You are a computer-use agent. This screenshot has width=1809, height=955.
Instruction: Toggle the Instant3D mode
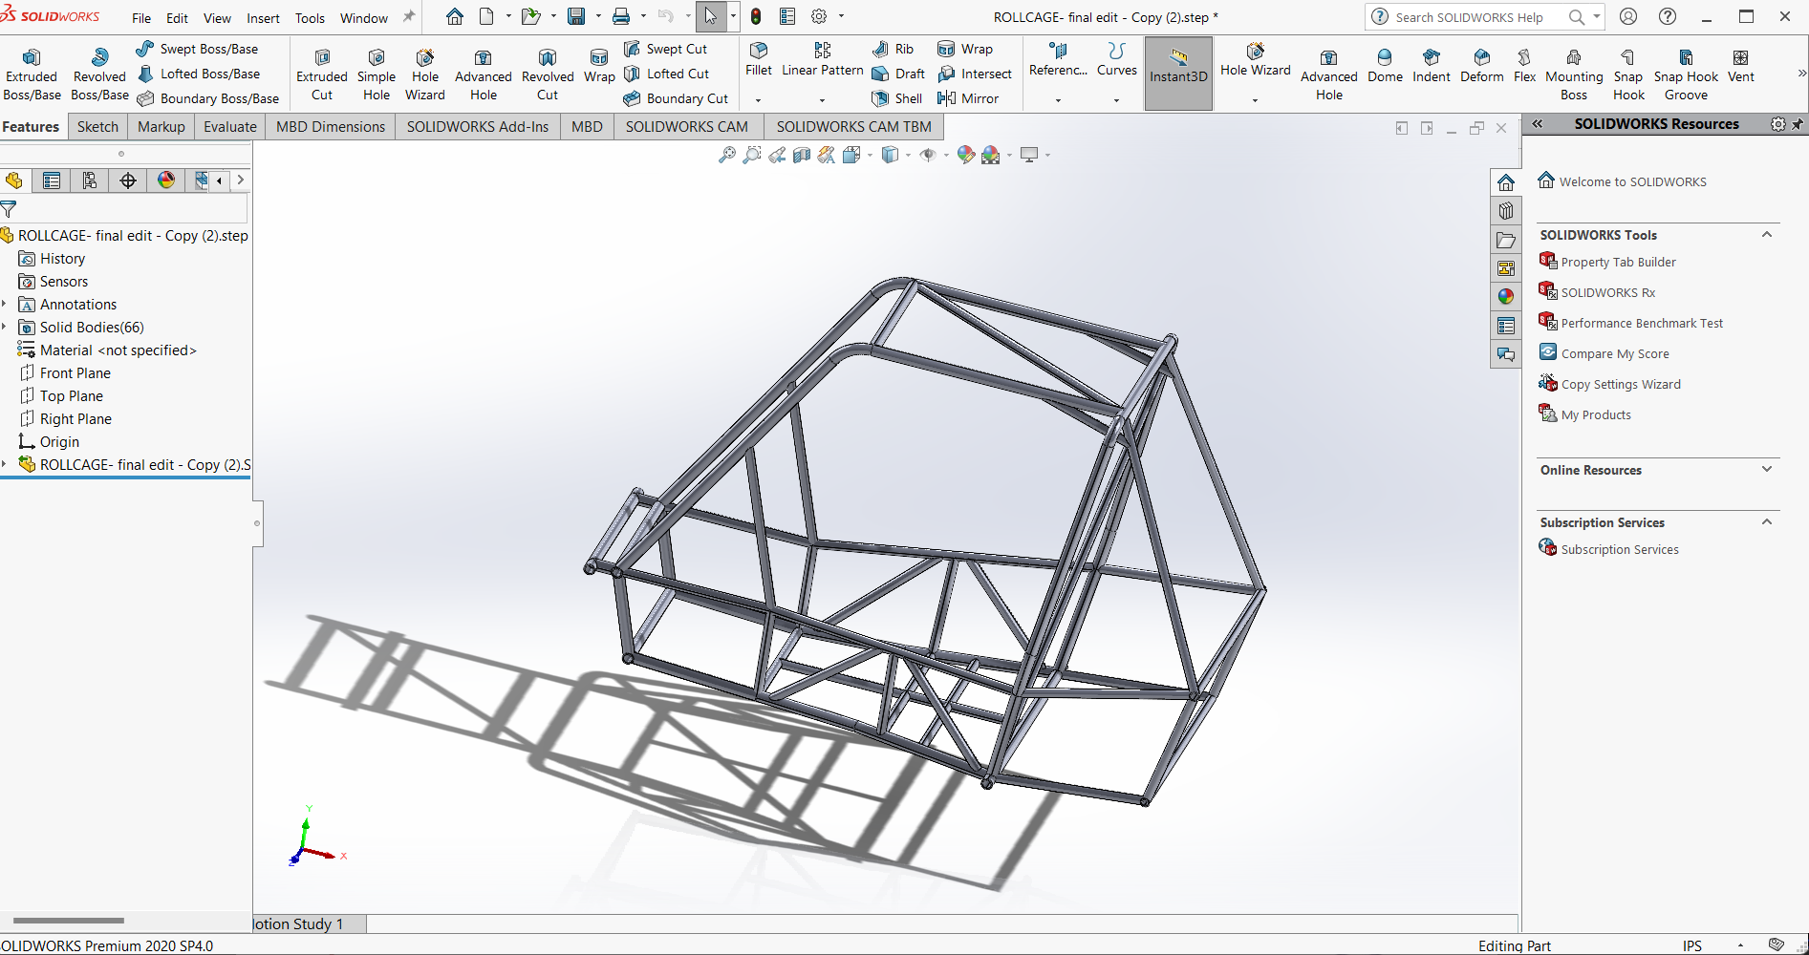pyautogui.click(x=1178, y=73)
